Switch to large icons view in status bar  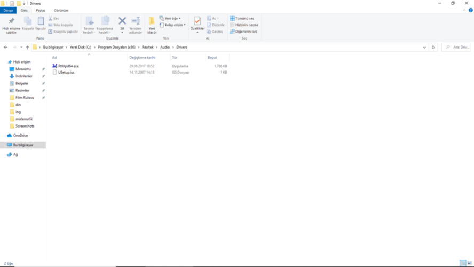470,263
